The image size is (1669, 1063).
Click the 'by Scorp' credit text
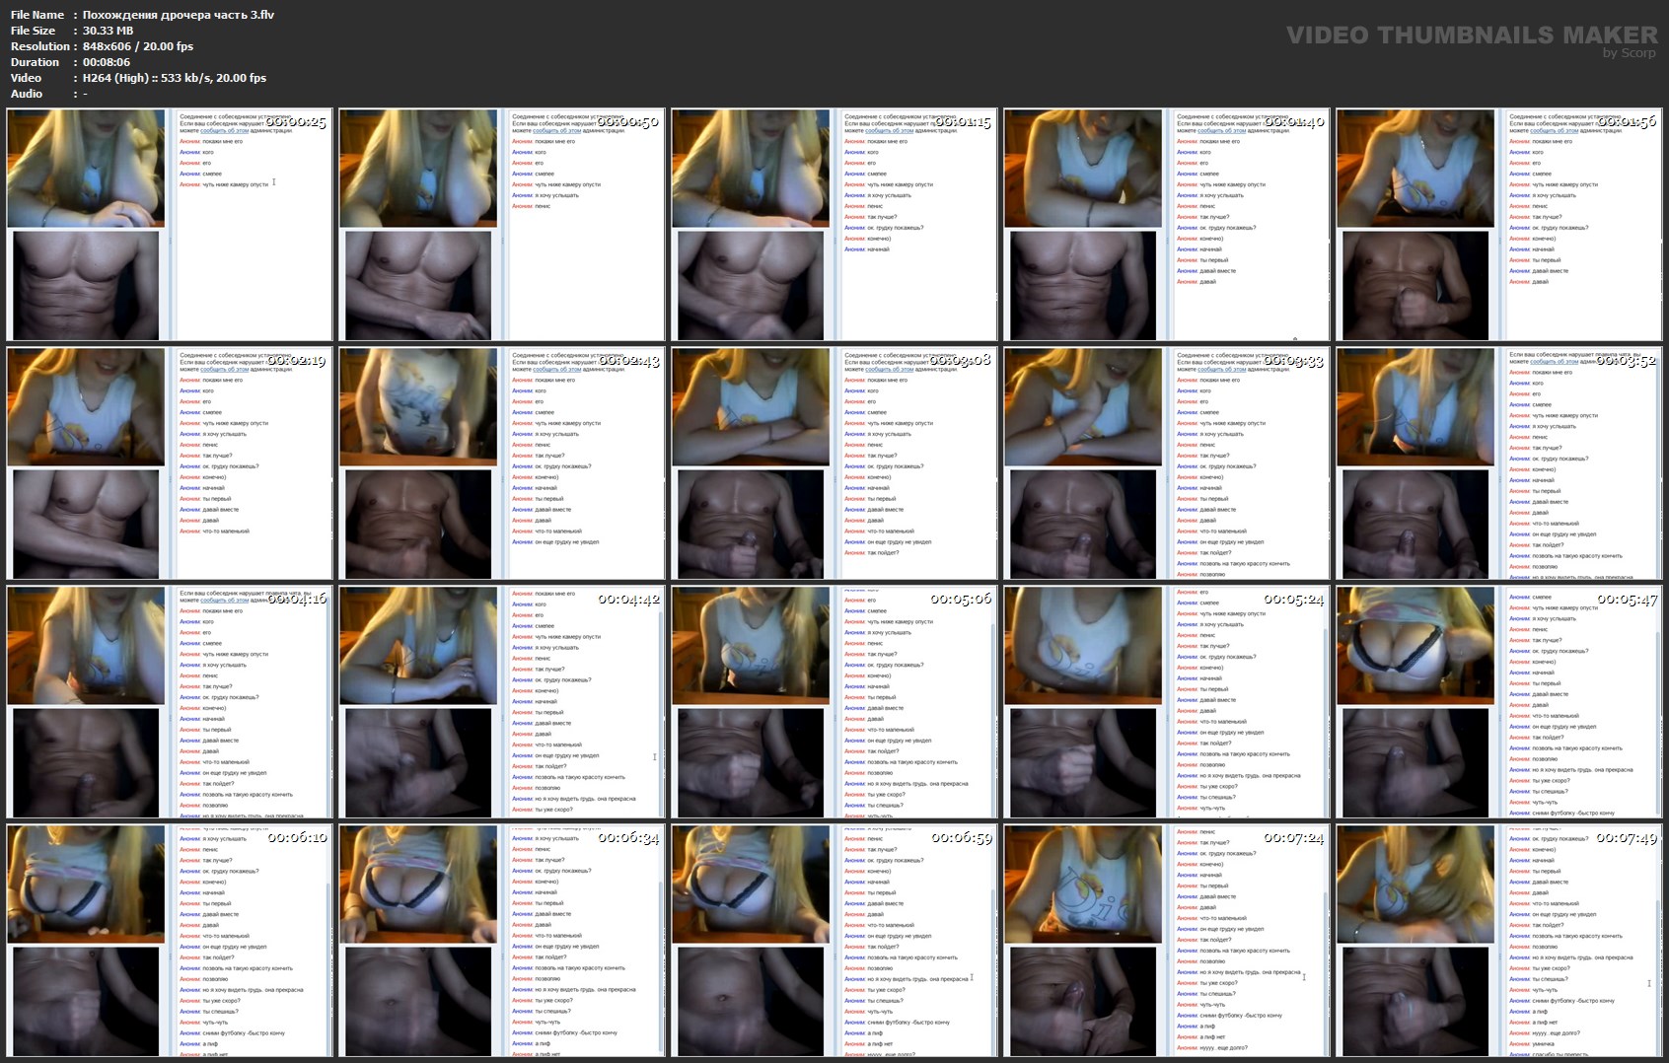click(1629, 53)
